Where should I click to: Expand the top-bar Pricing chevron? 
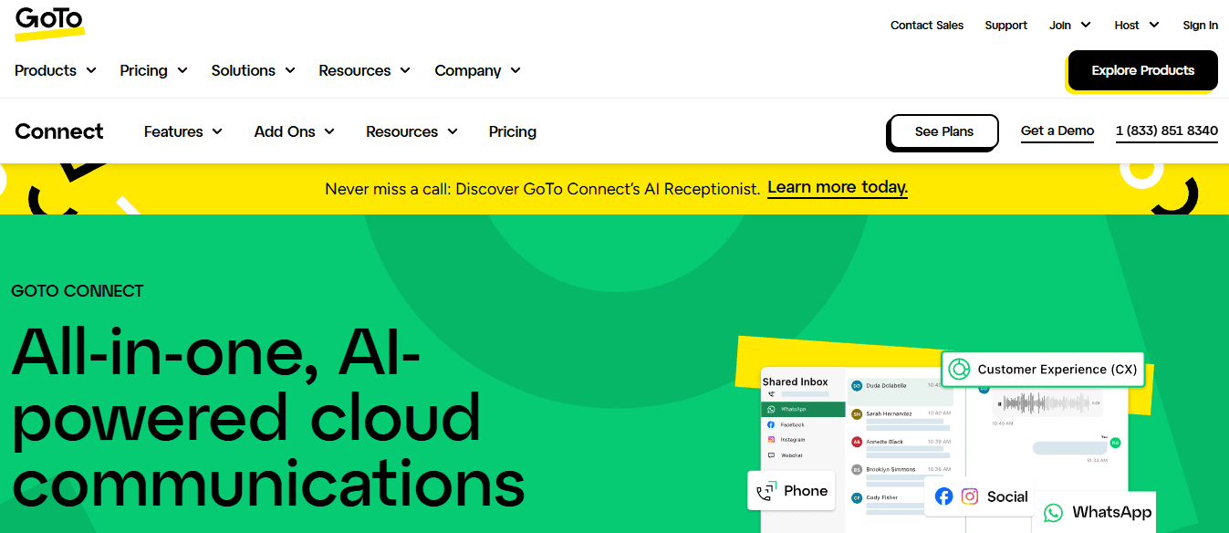click(x=182, y=70)
